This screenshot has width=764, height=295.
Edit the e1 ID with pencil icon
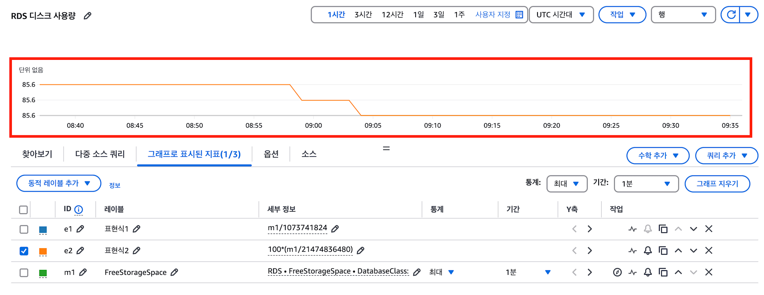80,229
